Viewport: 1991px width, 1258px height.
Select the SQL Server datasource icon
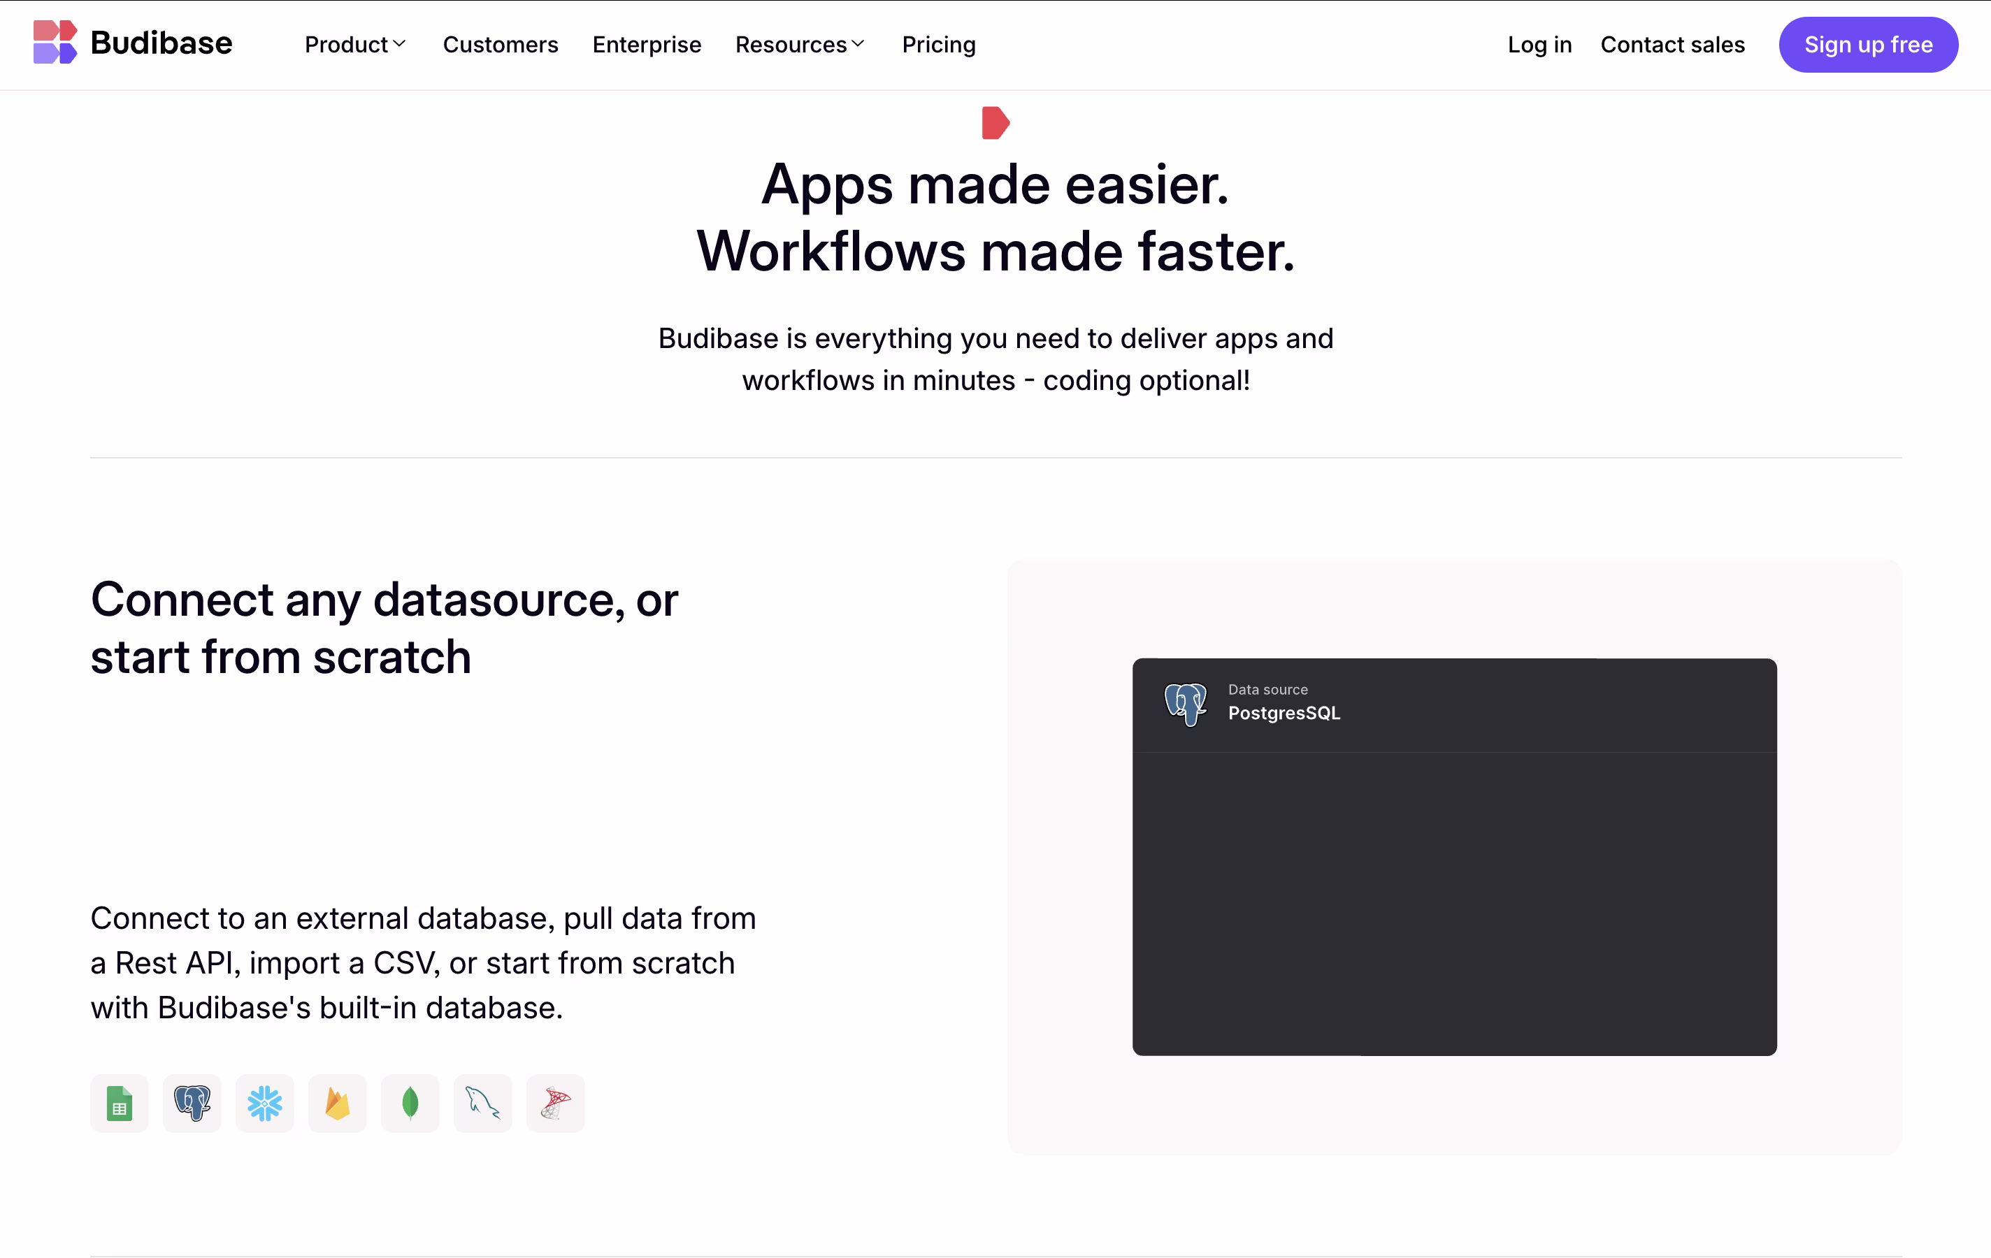[x=556, y=1104]
